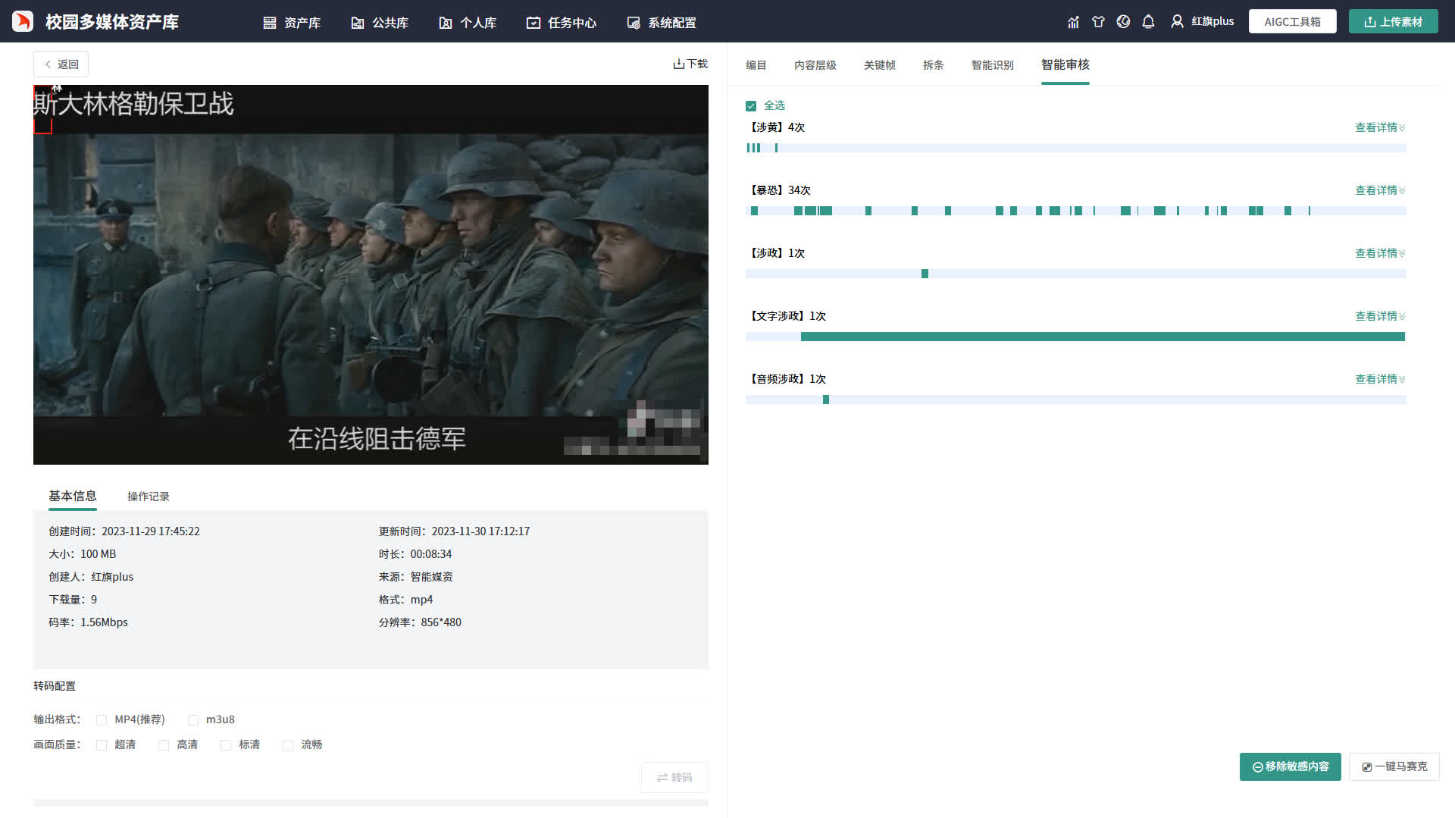Click the 文字涉政 green timeline bar
Viewport: 1455px width, 818px height.
point(1103,337)
